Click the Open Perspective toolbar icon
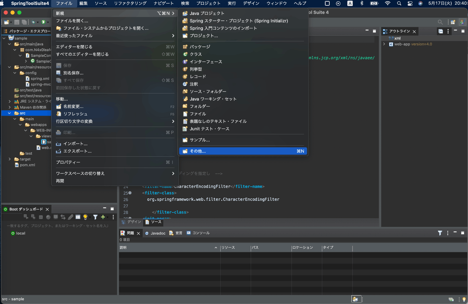Screen dimensions: 468x304 (453, 22)
